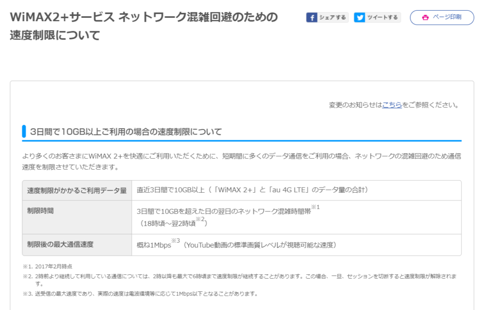Open the こちら link for change notice

click(392, 105)
